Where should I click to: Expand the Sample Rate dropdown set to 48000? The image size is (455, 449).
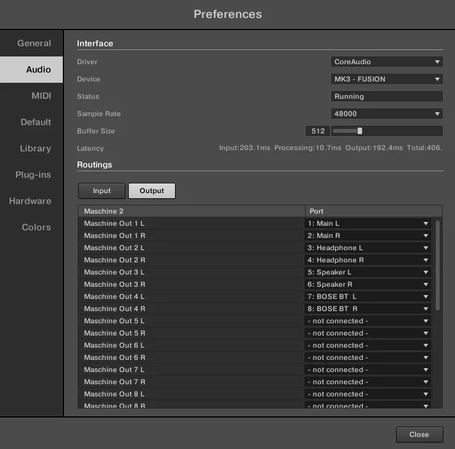[387, 114]
